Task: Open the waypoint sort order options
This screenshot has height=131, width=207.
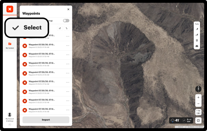Action: 66,28
